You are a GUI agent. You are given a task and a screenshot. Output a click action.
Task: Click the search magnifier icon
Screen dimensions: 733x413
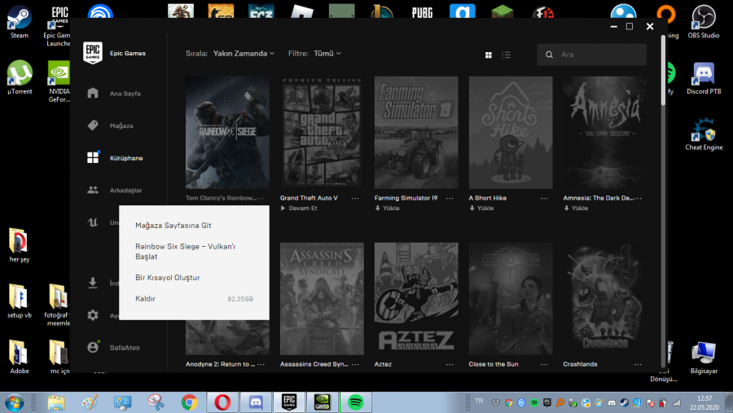click(x=549, y=55)
